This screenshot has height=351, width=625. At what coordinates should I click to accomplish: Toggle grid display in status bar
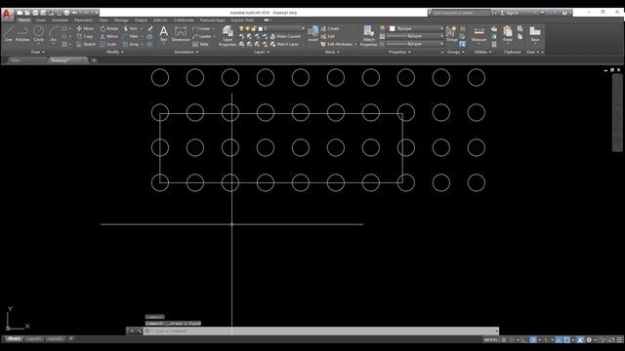(504, 340)
